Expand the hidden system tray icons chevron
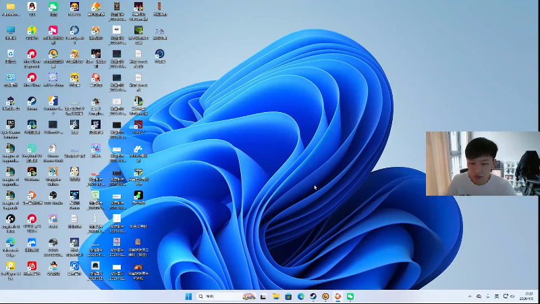This screenshot has width=540, height=304. [x=470, y=297]
